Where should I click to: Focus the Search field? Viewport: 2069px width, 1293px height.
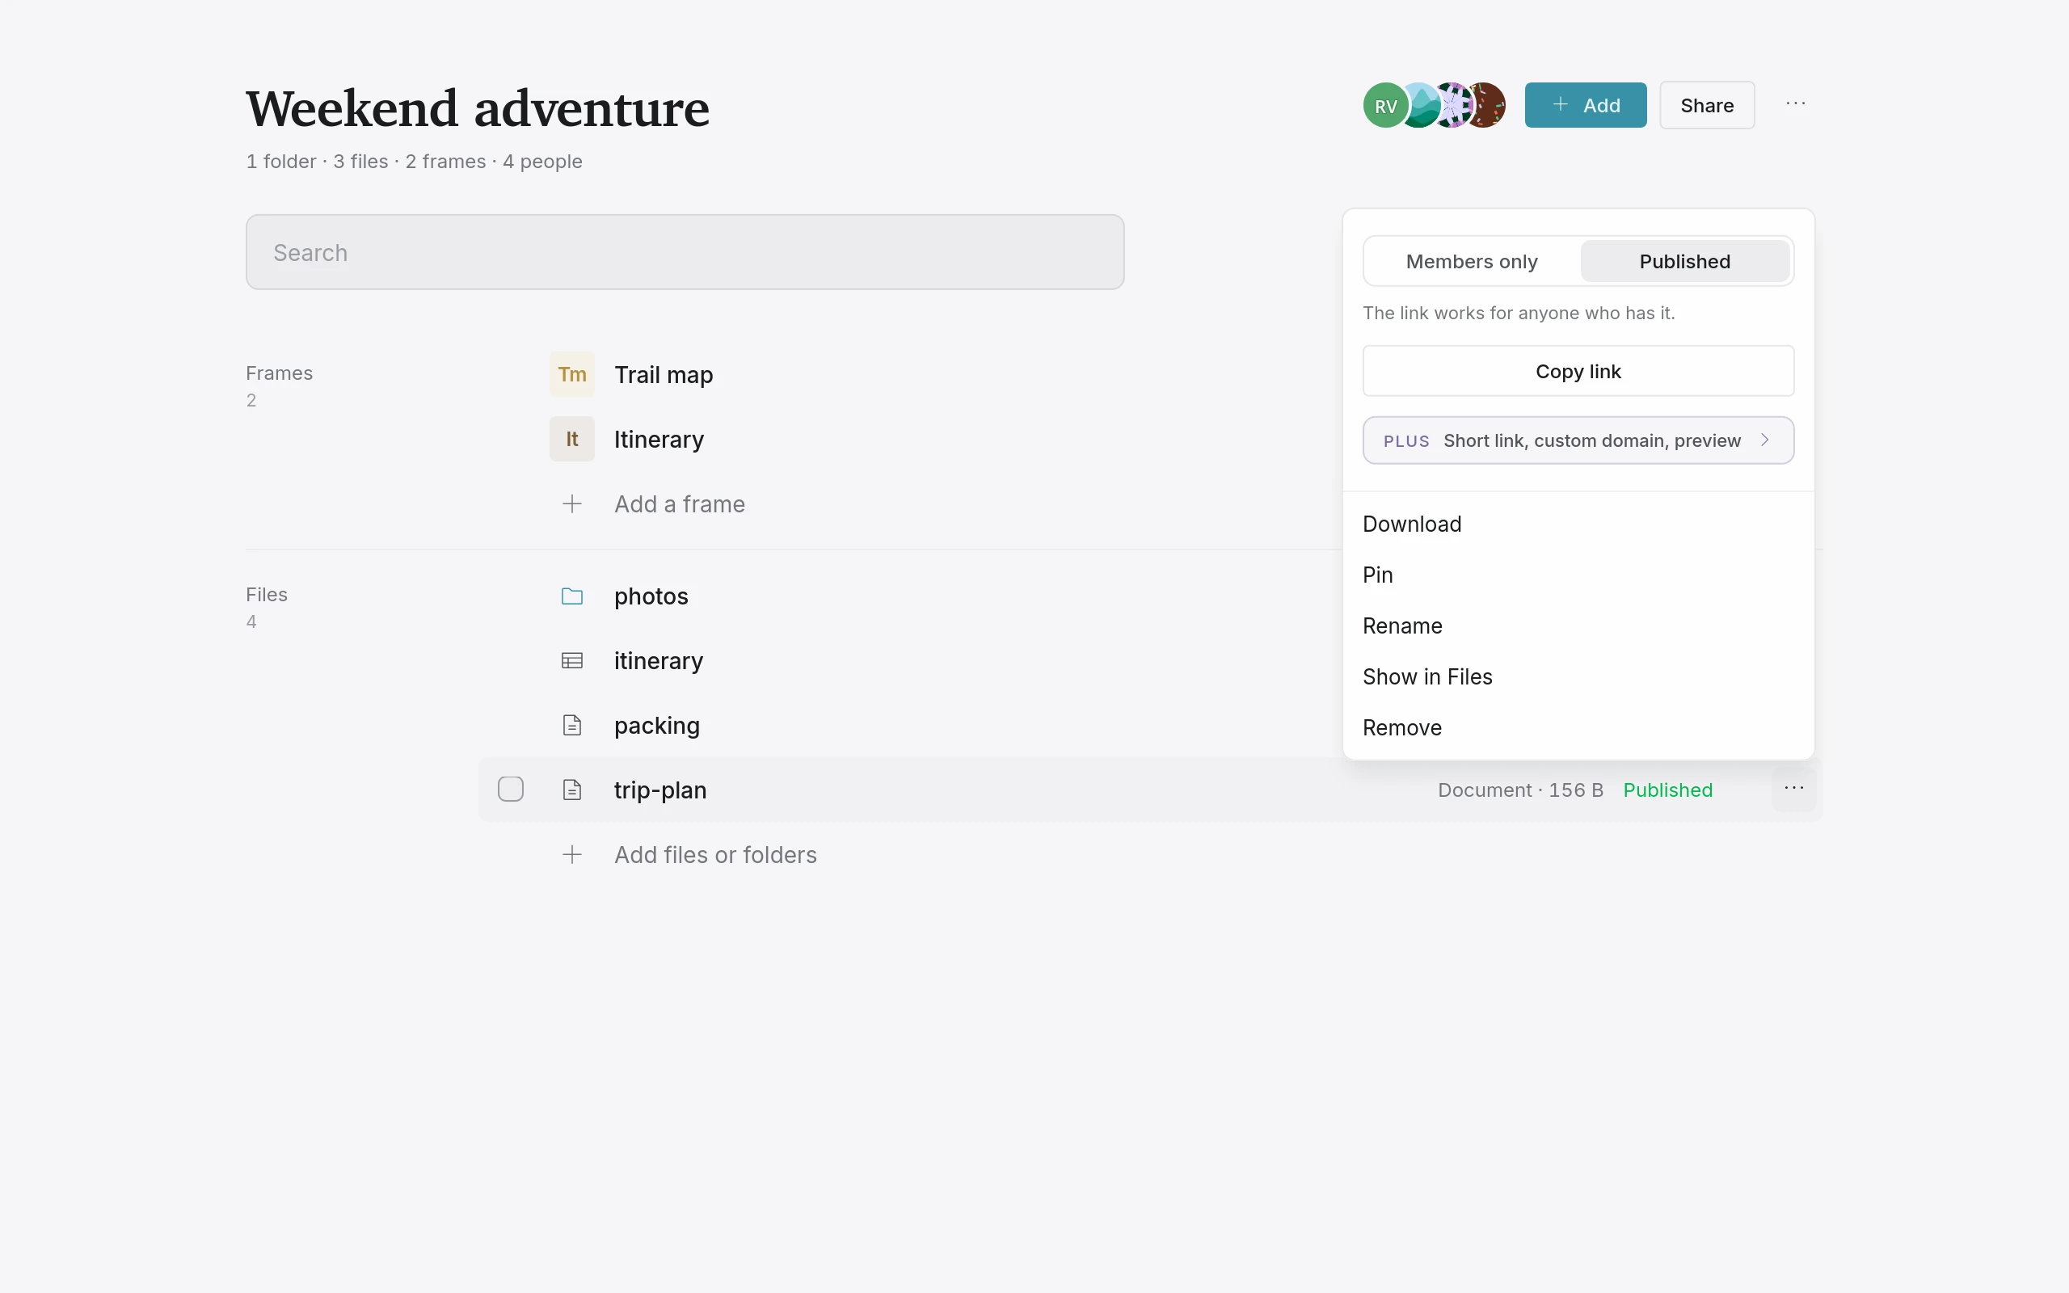[685, 252]
